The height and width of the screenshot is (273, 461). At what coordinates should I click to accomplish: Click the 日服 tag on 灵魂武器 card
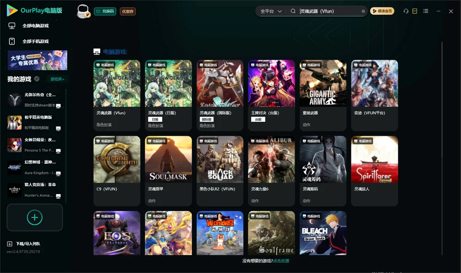point(155,119)
